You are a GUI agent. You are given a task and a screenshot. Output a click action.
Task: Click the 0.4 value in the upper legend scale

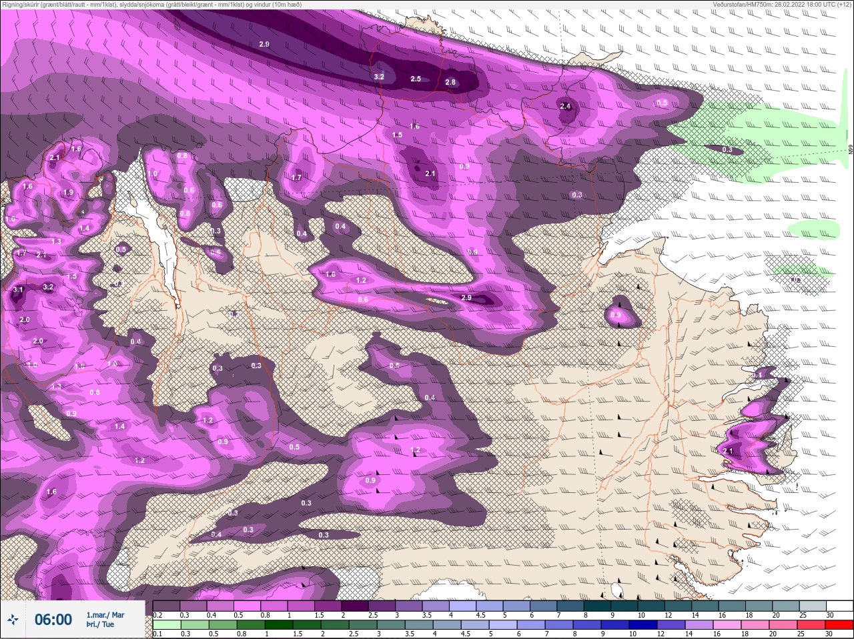coord(211,615)
